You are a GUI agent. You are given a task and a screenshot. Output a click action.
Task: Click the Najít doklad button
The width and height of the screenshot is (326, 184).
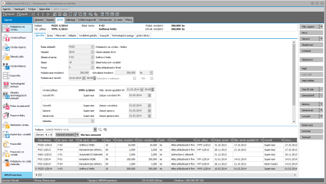311,81
